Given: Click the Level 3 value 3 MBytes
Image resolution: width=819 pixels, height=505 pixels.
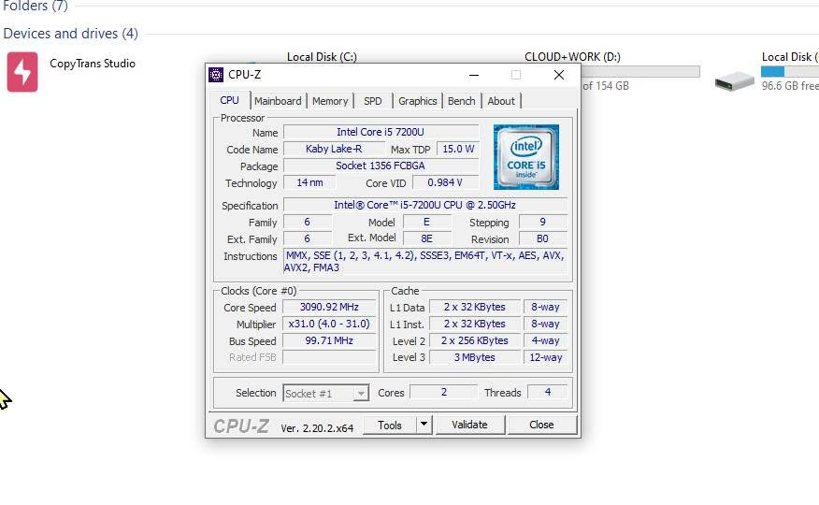Looking at the screenshot, I should pos(474,357).
